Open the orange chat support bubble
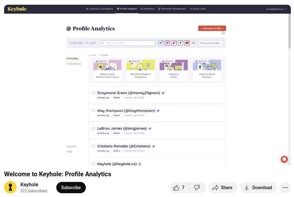Image resolution: width=294 pixels, height=197 pixels. coord(284,159)
